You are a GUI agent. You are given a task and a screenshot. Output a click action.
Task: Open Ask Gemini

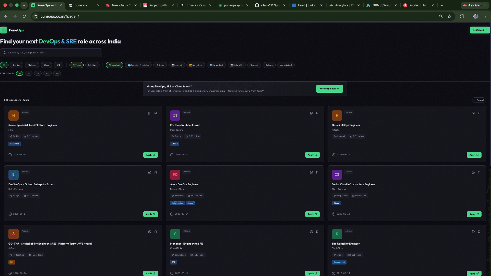[x=475, y=5]
